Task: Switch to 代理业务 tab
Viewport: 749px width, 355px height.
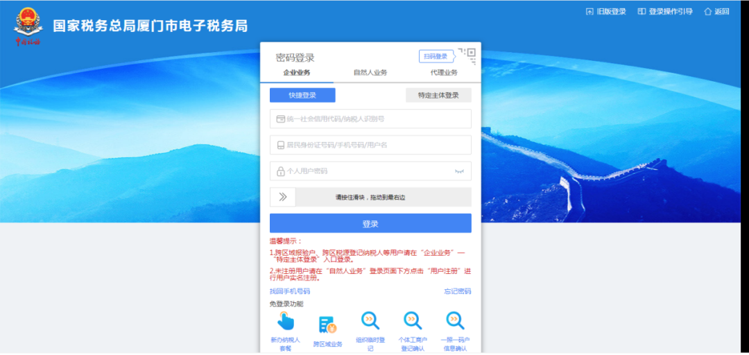Action: [x=444, y=73]
